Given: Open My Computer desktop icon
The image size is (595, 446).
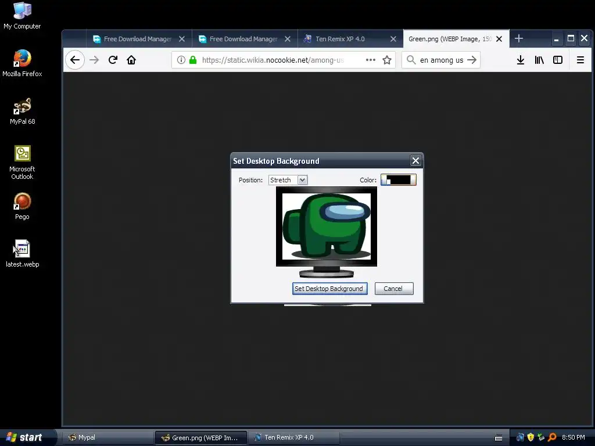Looking at the screenshot, I should 22,15.
